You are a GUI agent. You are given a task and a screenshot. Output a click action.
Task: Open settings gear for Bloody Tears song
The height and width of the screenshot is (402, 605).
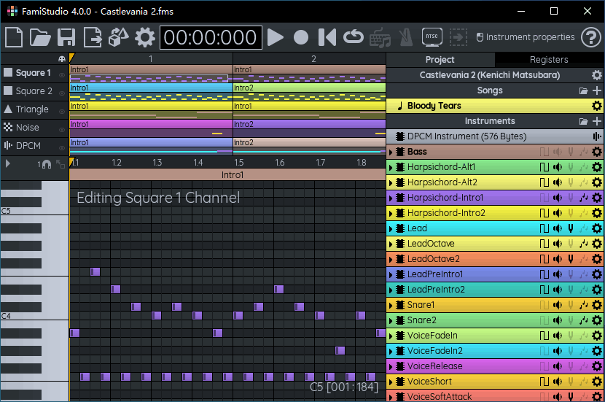point(597,106)
